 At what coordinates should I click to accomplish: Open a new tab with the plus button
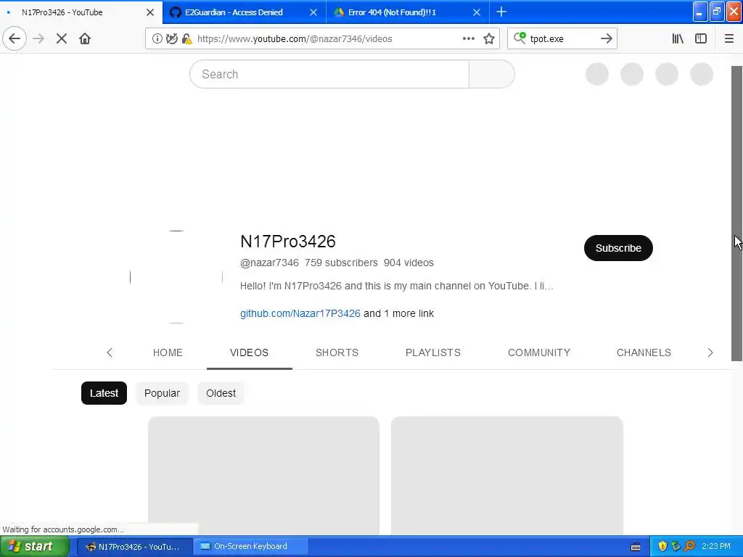point(501,12)
